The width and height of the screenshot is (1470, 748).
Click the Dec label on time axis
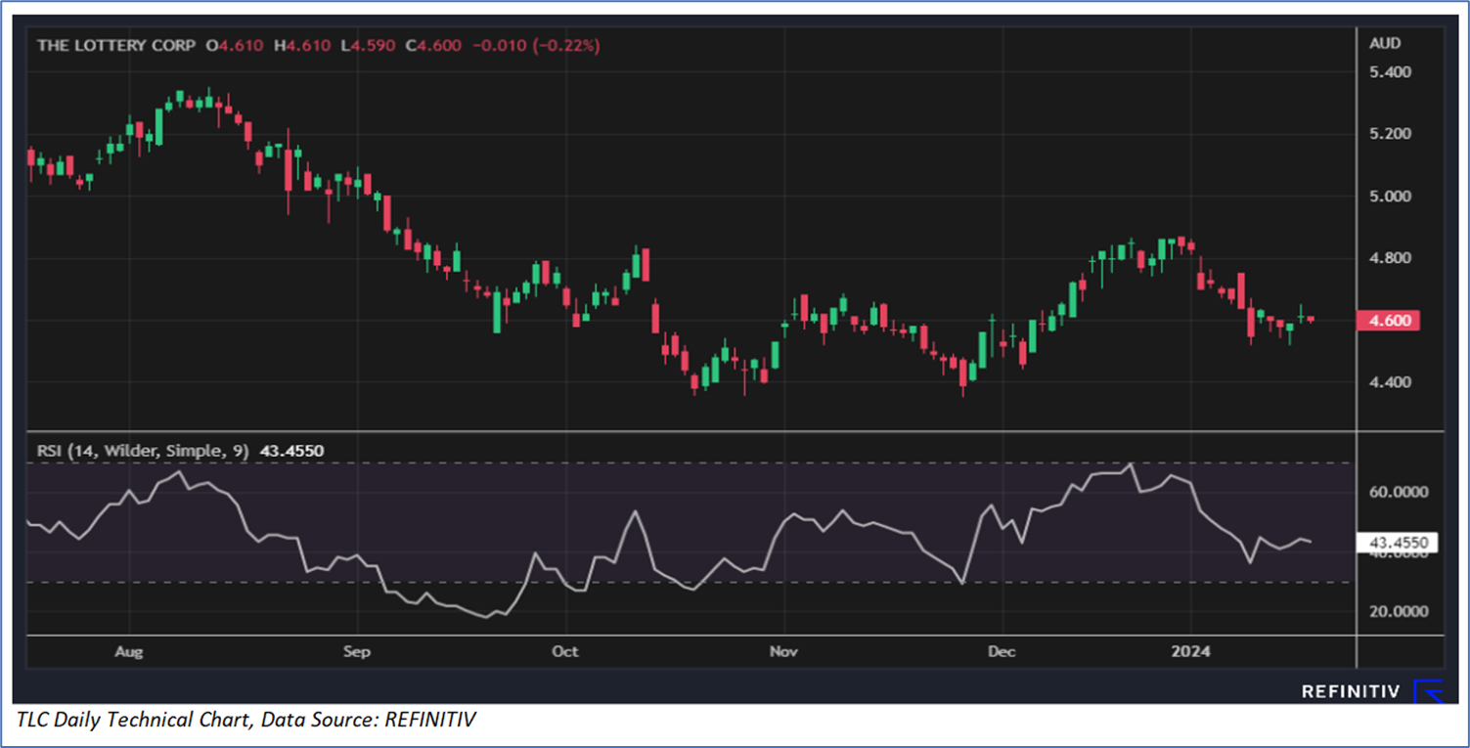coord(1002,651)
